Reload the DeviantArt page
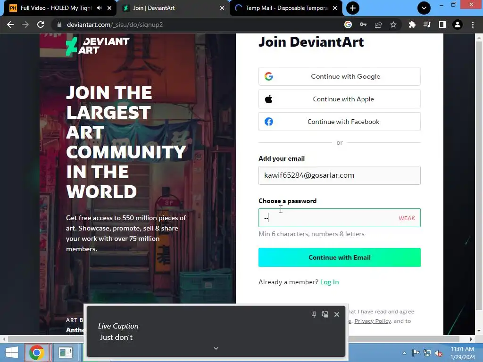Screen dimensions: 483x362 [x=41, y=25]
